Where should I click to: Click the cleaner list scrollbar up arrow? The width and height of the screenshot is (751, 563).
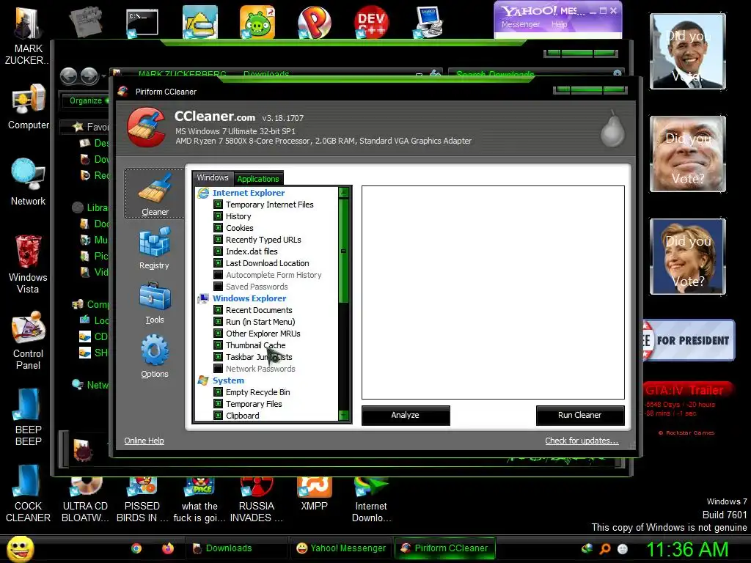tap(343, 193)
